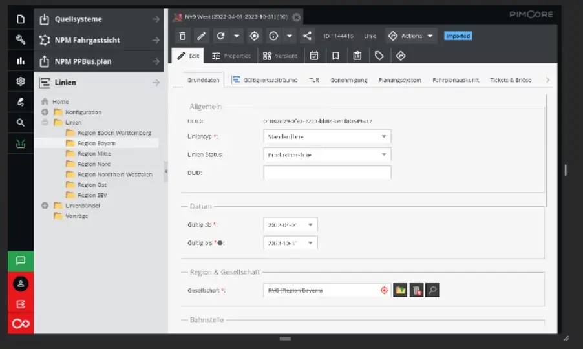The height and width of the screenshot is (349, 583).
Task: Expand the Konfiguration folder
Action: pos(45,112)
